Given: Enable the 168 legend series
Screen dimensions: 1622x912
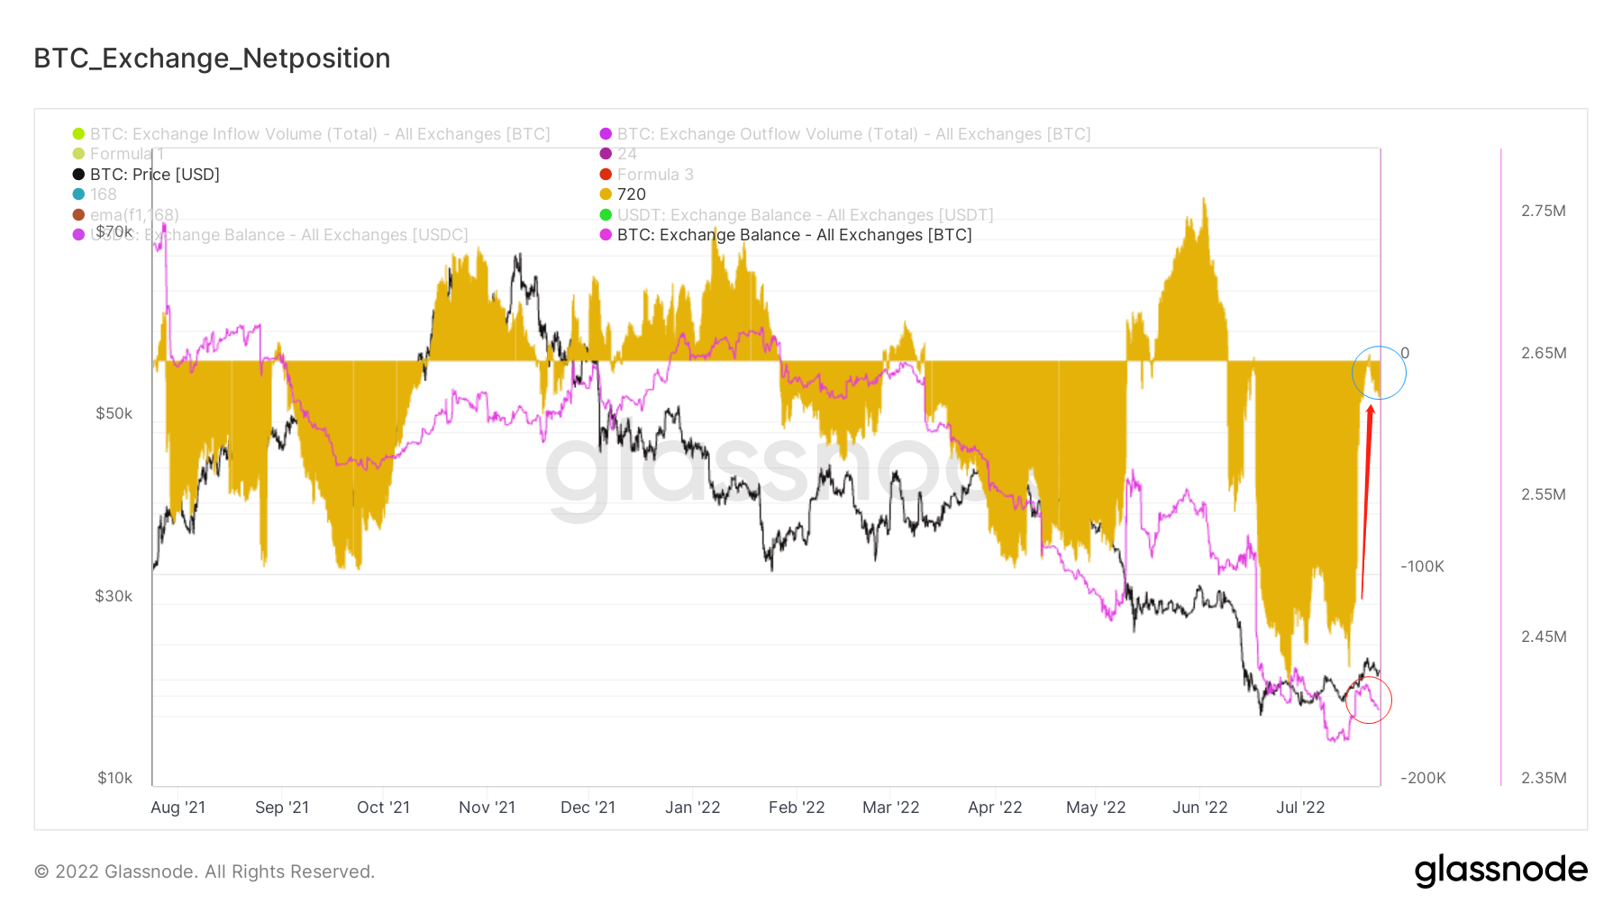Looking at the screenshot, I should coord(103,194).
